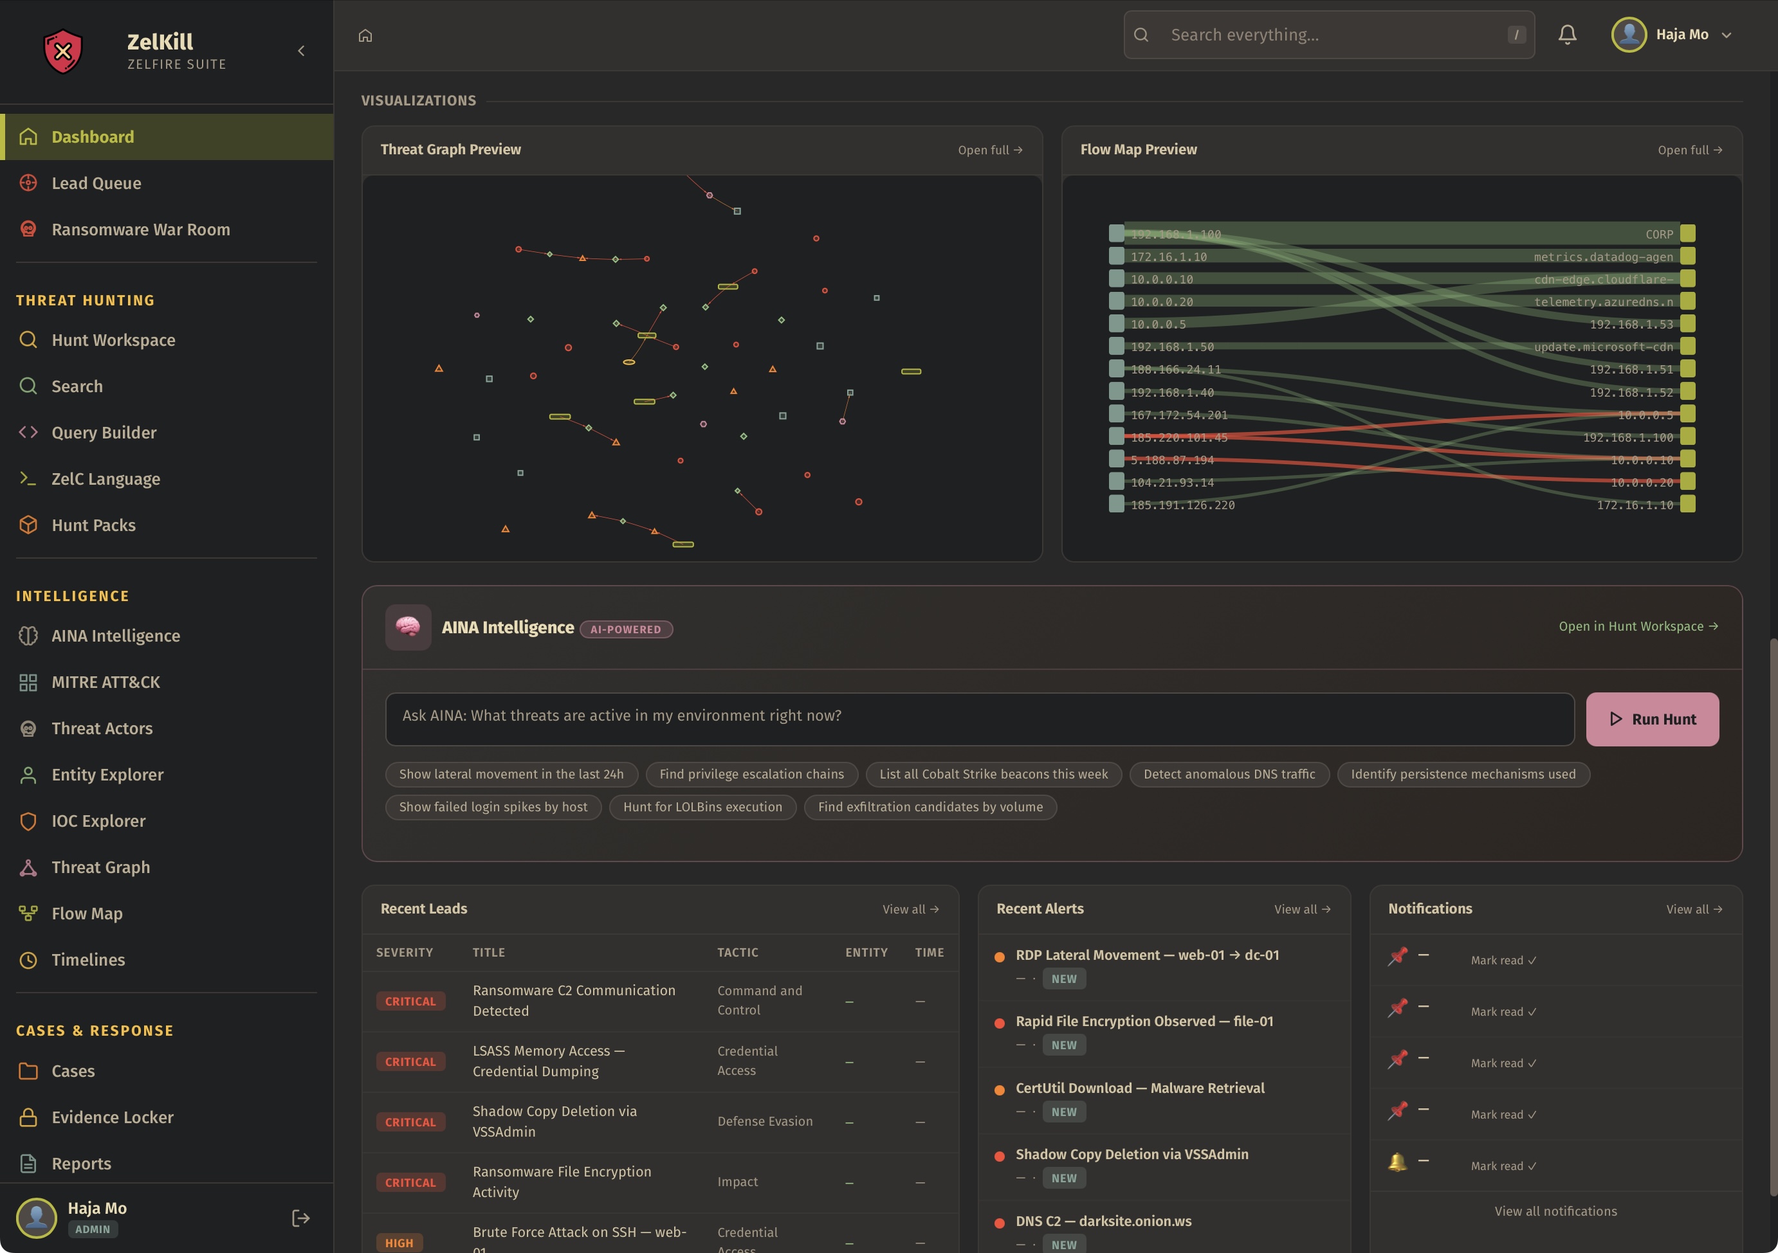
Task: Click the ZelKill shield logo
Action: (x=63, y=51)
